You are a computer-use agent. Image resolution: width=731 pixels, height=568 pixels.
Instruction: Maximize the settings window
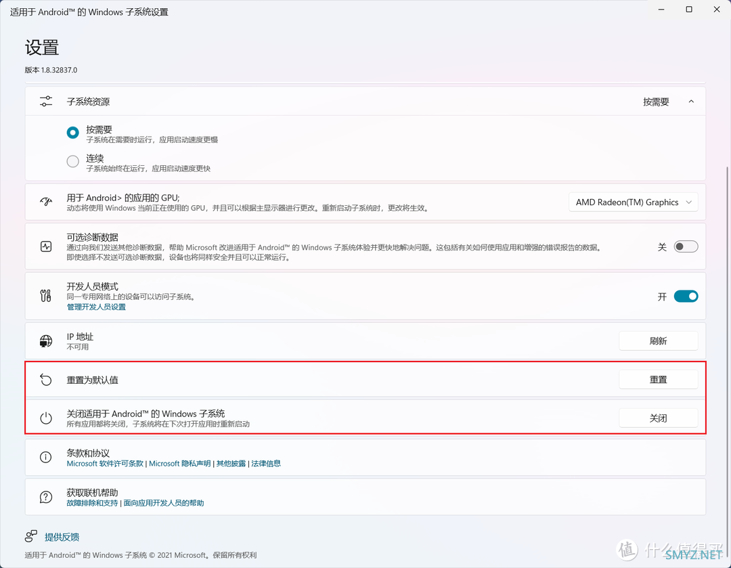689,9
